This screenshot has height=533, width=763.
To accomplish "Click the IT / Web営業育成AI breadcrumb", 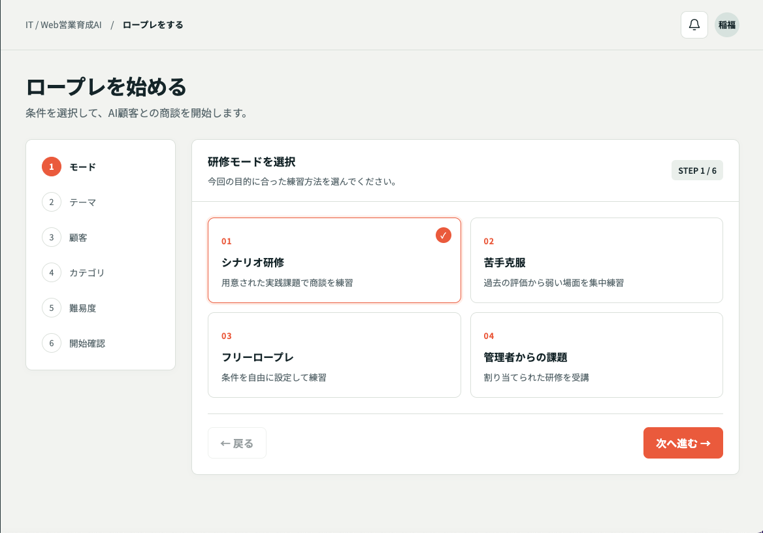I will tap(64, 25).
